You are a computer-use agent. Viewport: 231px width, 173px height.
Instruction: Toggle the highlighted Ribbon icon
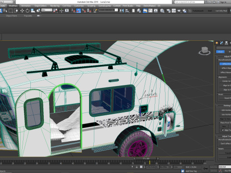(x=145, y=11)
